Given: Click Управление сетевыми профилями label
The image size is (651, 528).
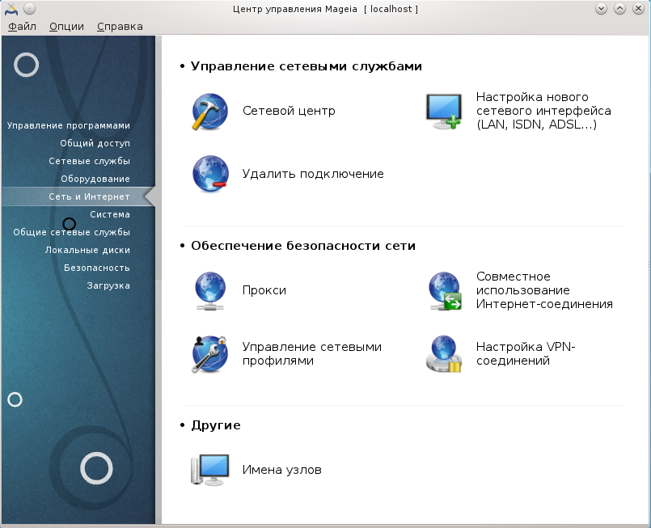Looking at the screenshot, I should click(312, 353).
